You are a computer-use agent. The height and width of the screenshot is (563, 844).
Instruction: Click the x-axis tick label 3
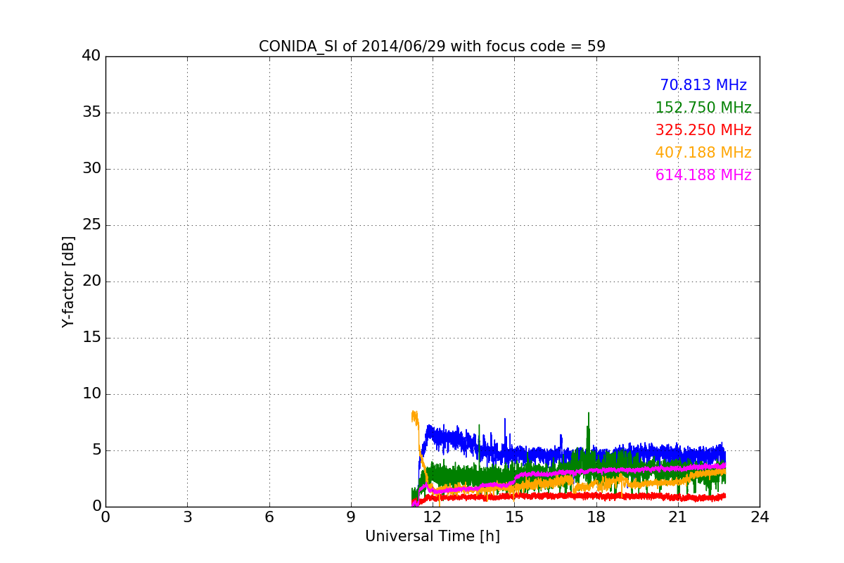(187, 517)
